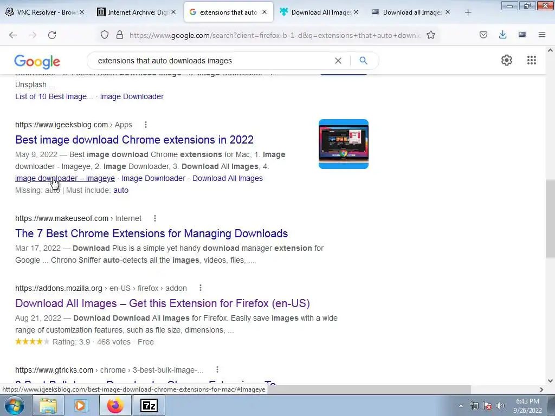Open the volume speaker tray icon

(500, 406)
